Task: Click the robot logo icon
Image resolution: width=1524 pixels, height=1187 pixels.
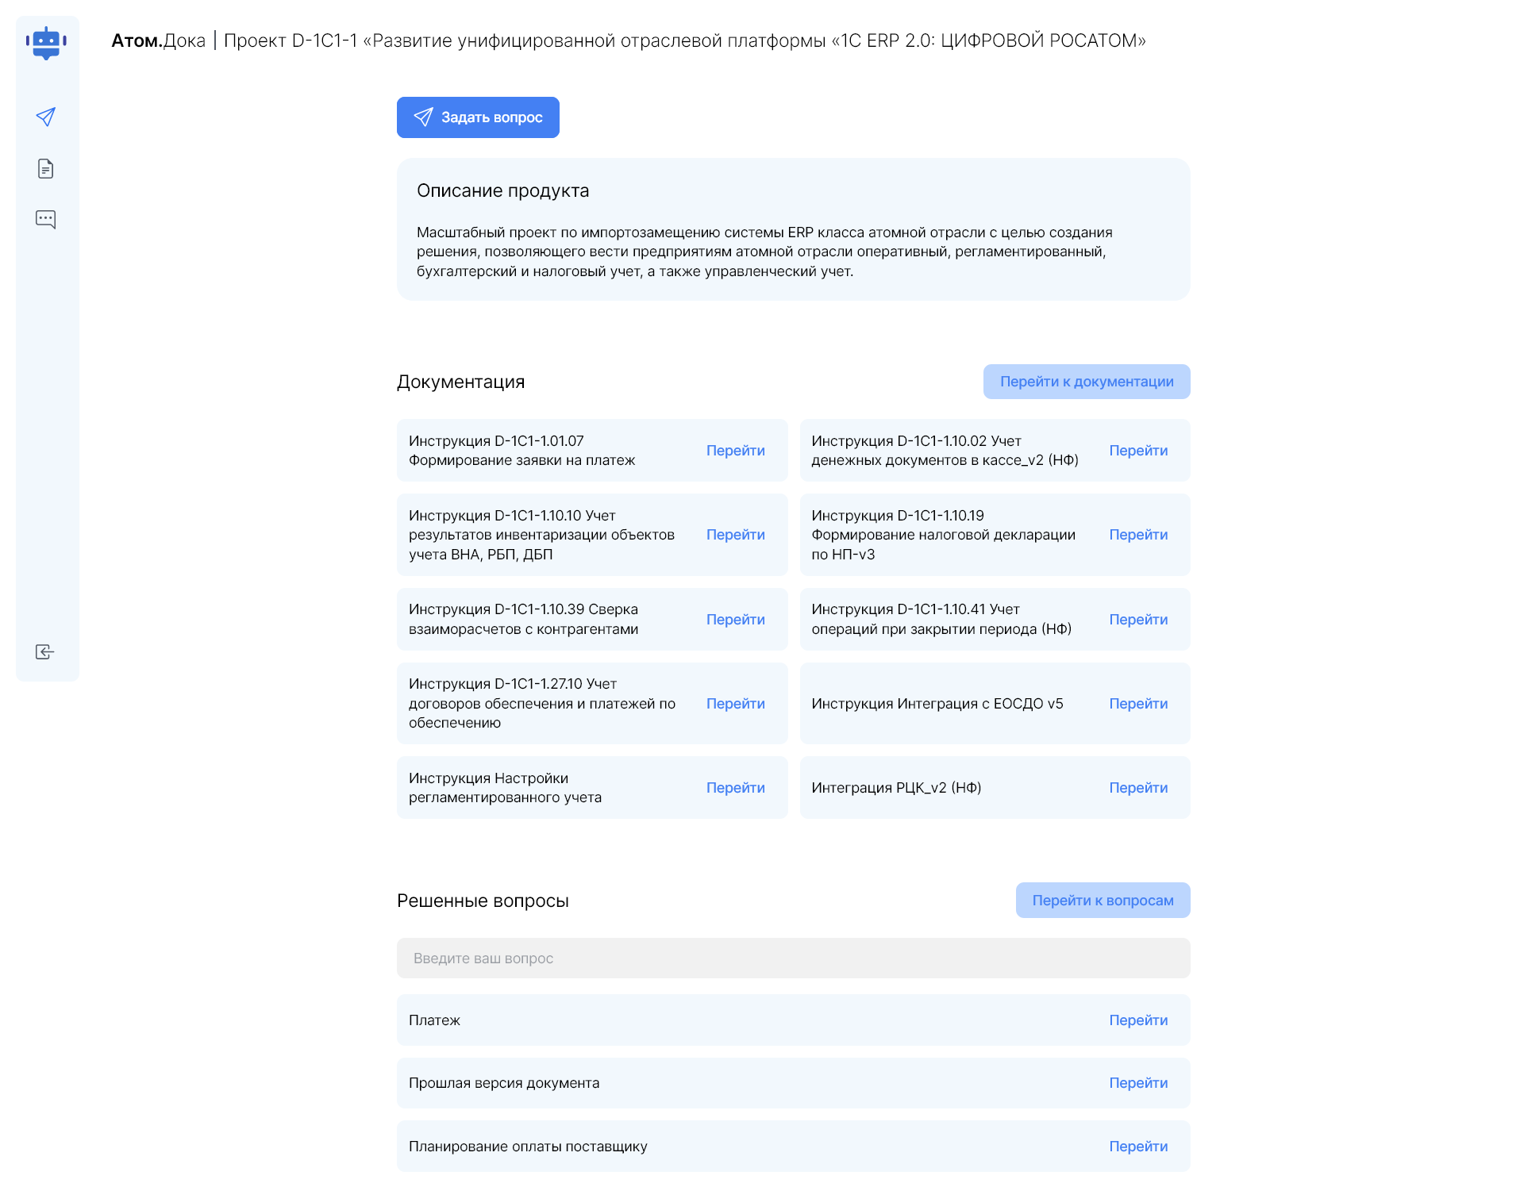Action: click(x=46, y=43)
